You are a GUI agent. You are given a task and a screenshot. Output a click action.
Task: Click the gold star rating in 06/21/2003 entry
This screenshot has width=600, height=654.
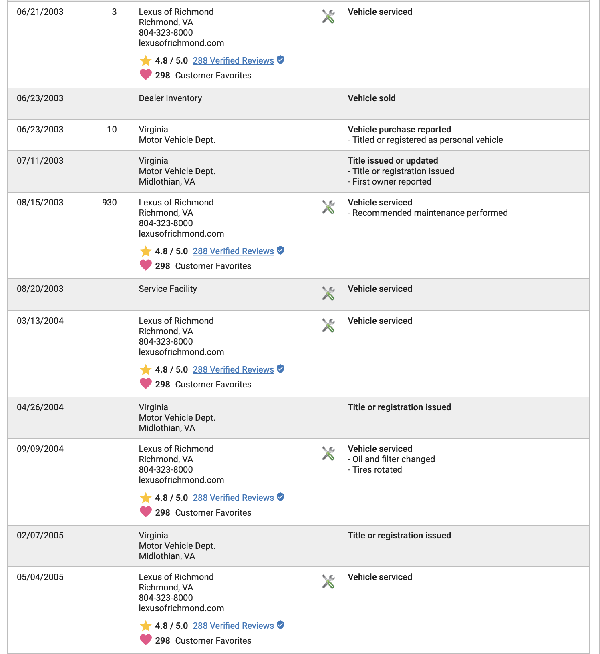coord(146,61)
